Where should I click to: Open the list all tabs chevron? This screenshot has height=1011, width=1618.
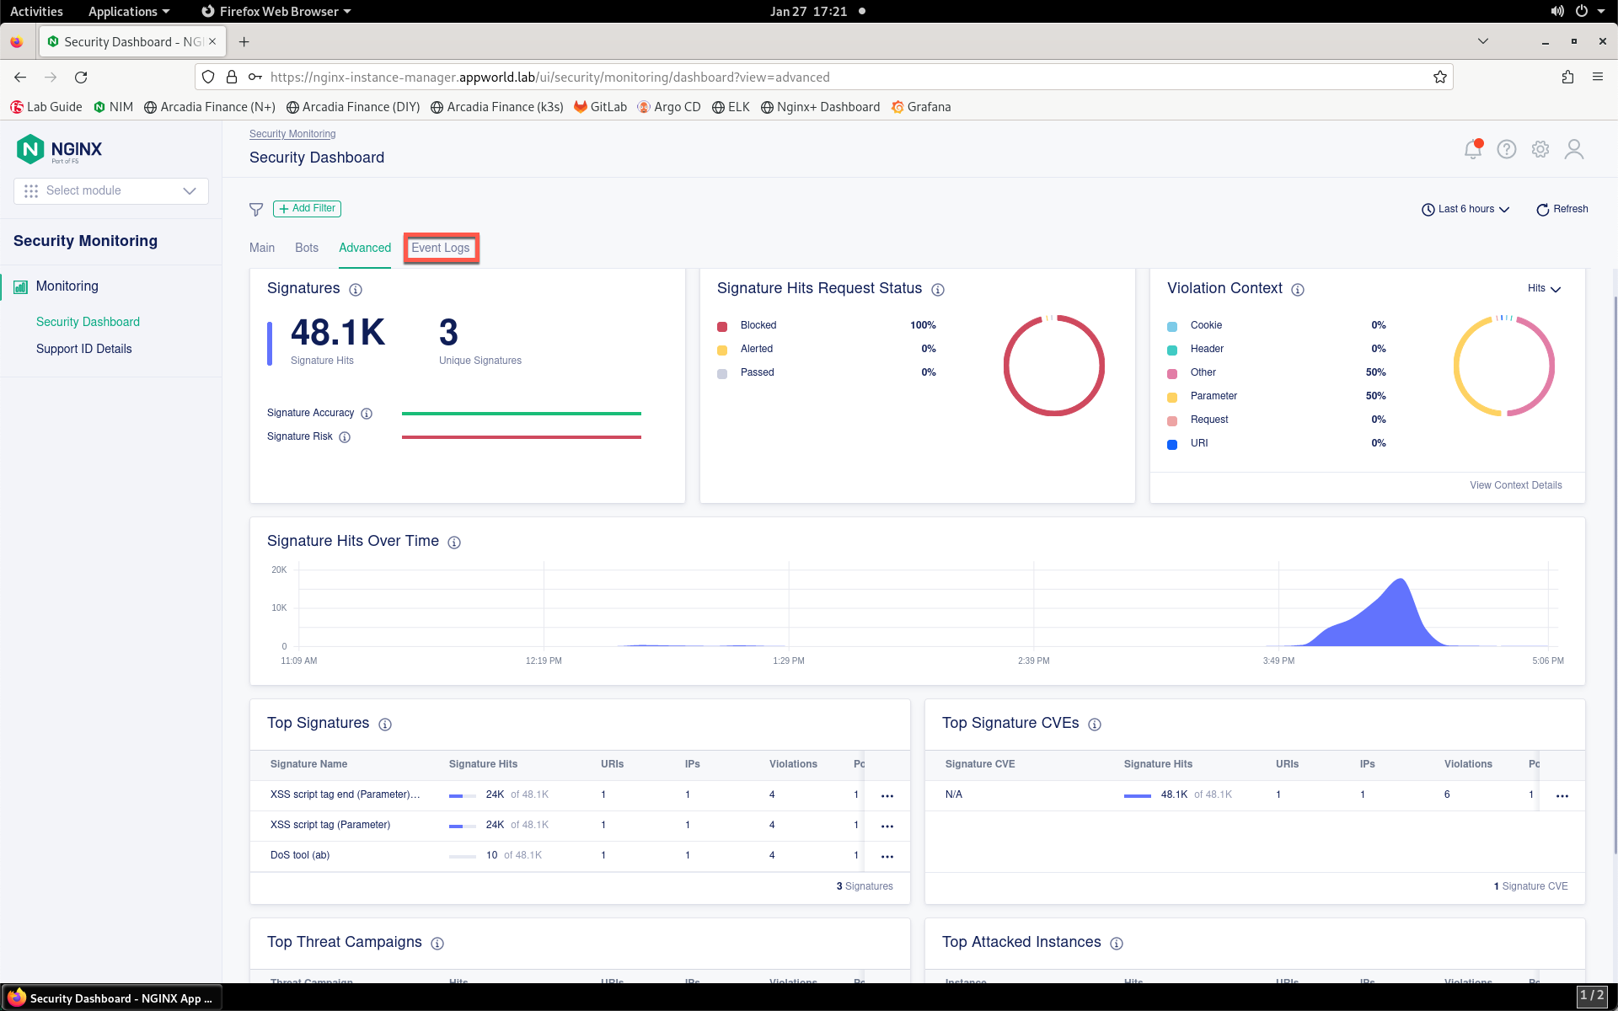(1483, 41)
